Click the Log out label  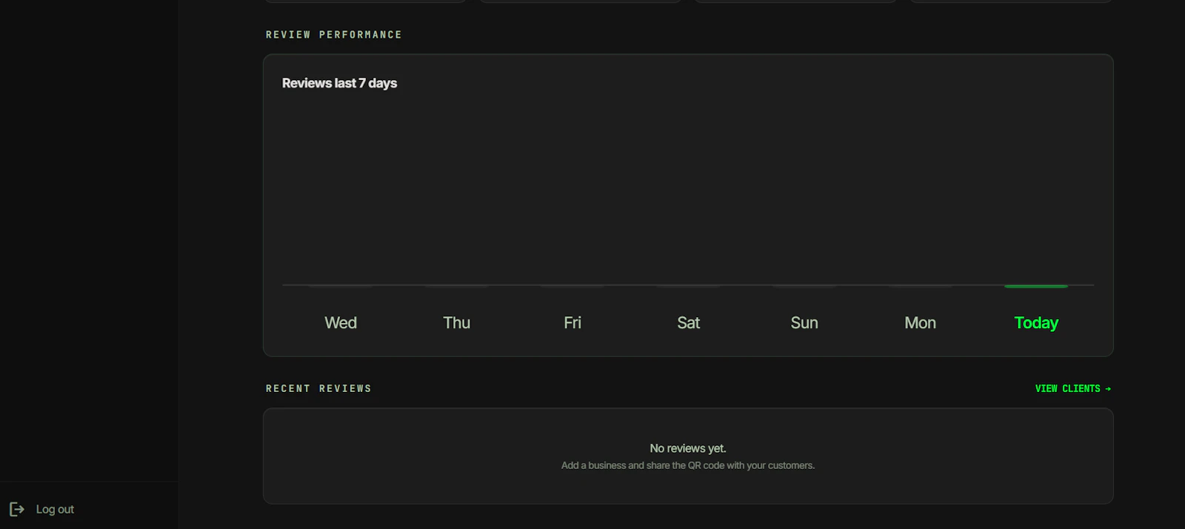[x=55, y=509]
